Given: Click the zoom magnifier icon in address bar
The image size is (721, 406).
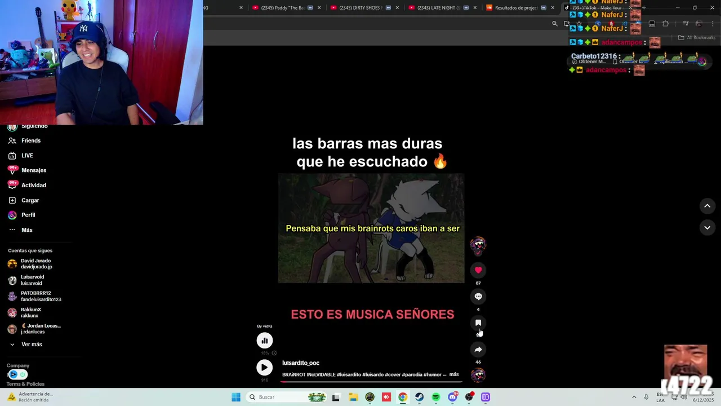Looking at the screenshot, I should (555, 24).
